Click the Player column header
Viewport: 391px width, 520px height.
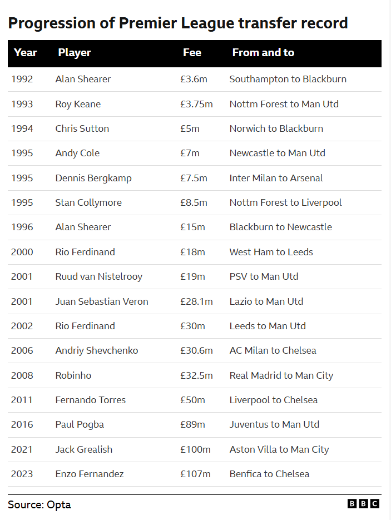pos(75,52)
